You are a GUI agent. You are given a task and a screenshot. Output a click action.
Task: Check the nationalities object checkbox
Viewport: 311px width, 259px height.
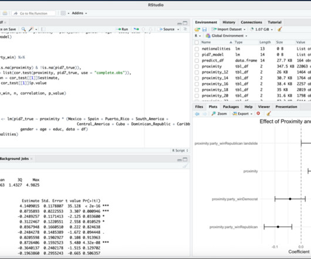click(197, 49)
